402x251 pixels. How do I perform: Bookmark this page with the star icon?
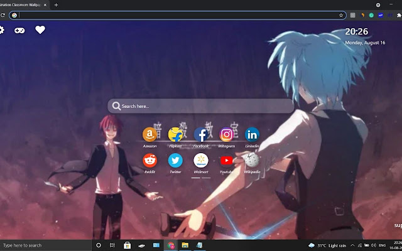341,15
